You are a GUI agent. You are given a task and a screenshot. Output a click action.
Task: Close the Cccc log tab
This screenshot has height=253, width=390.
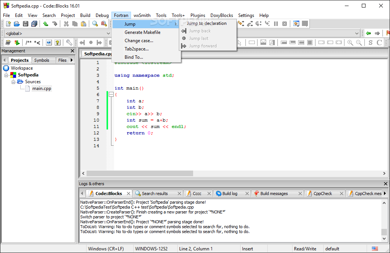209,194
